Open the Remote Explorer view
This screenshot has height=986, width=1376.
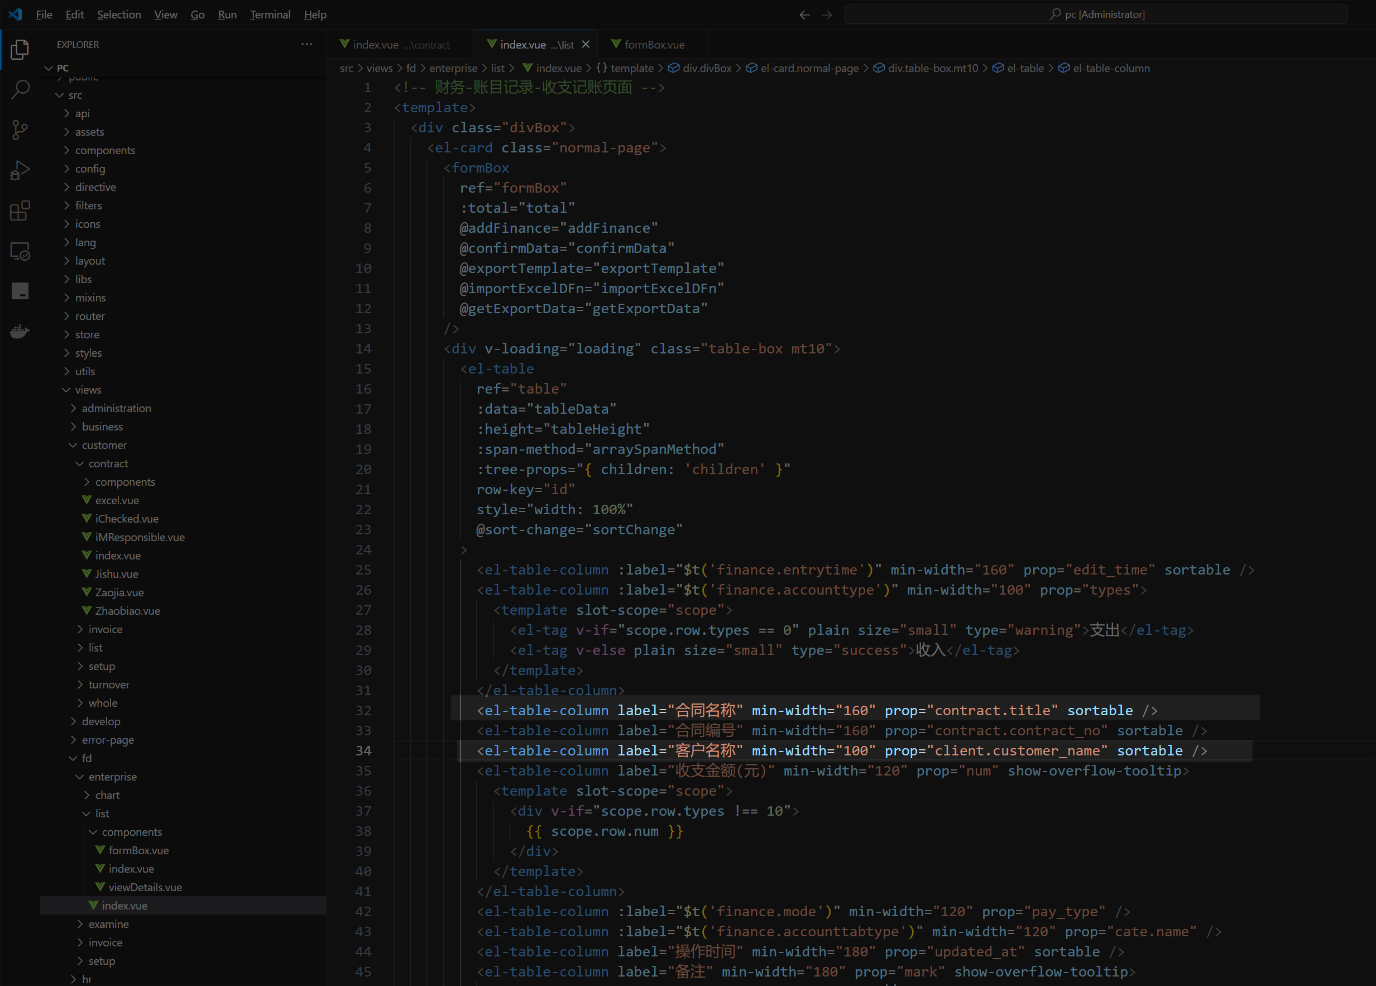(x=20, y=251)
